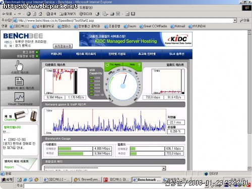Switch to the 피디박스 미... taskbar window
252x189 pixels.
pos(116,180)
